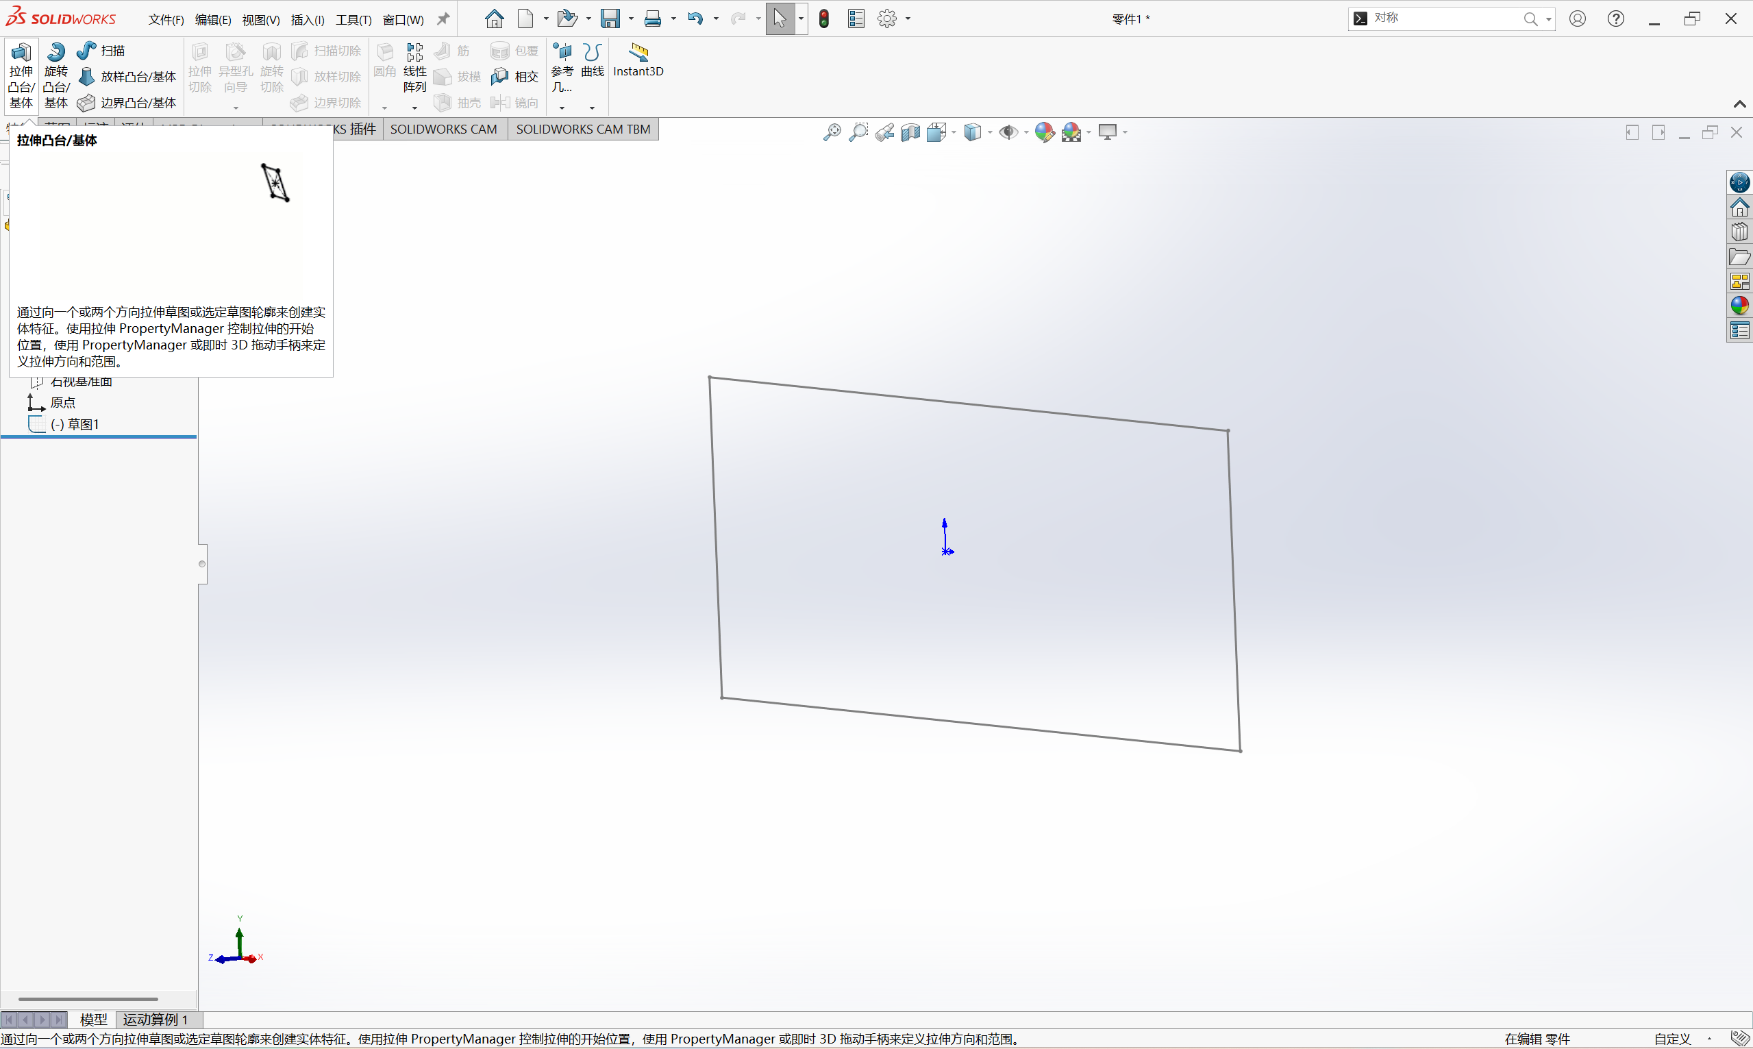Open the 插入(I) Insert menu
This screenshot has width=1753, height=1049.
click(308, 20)
